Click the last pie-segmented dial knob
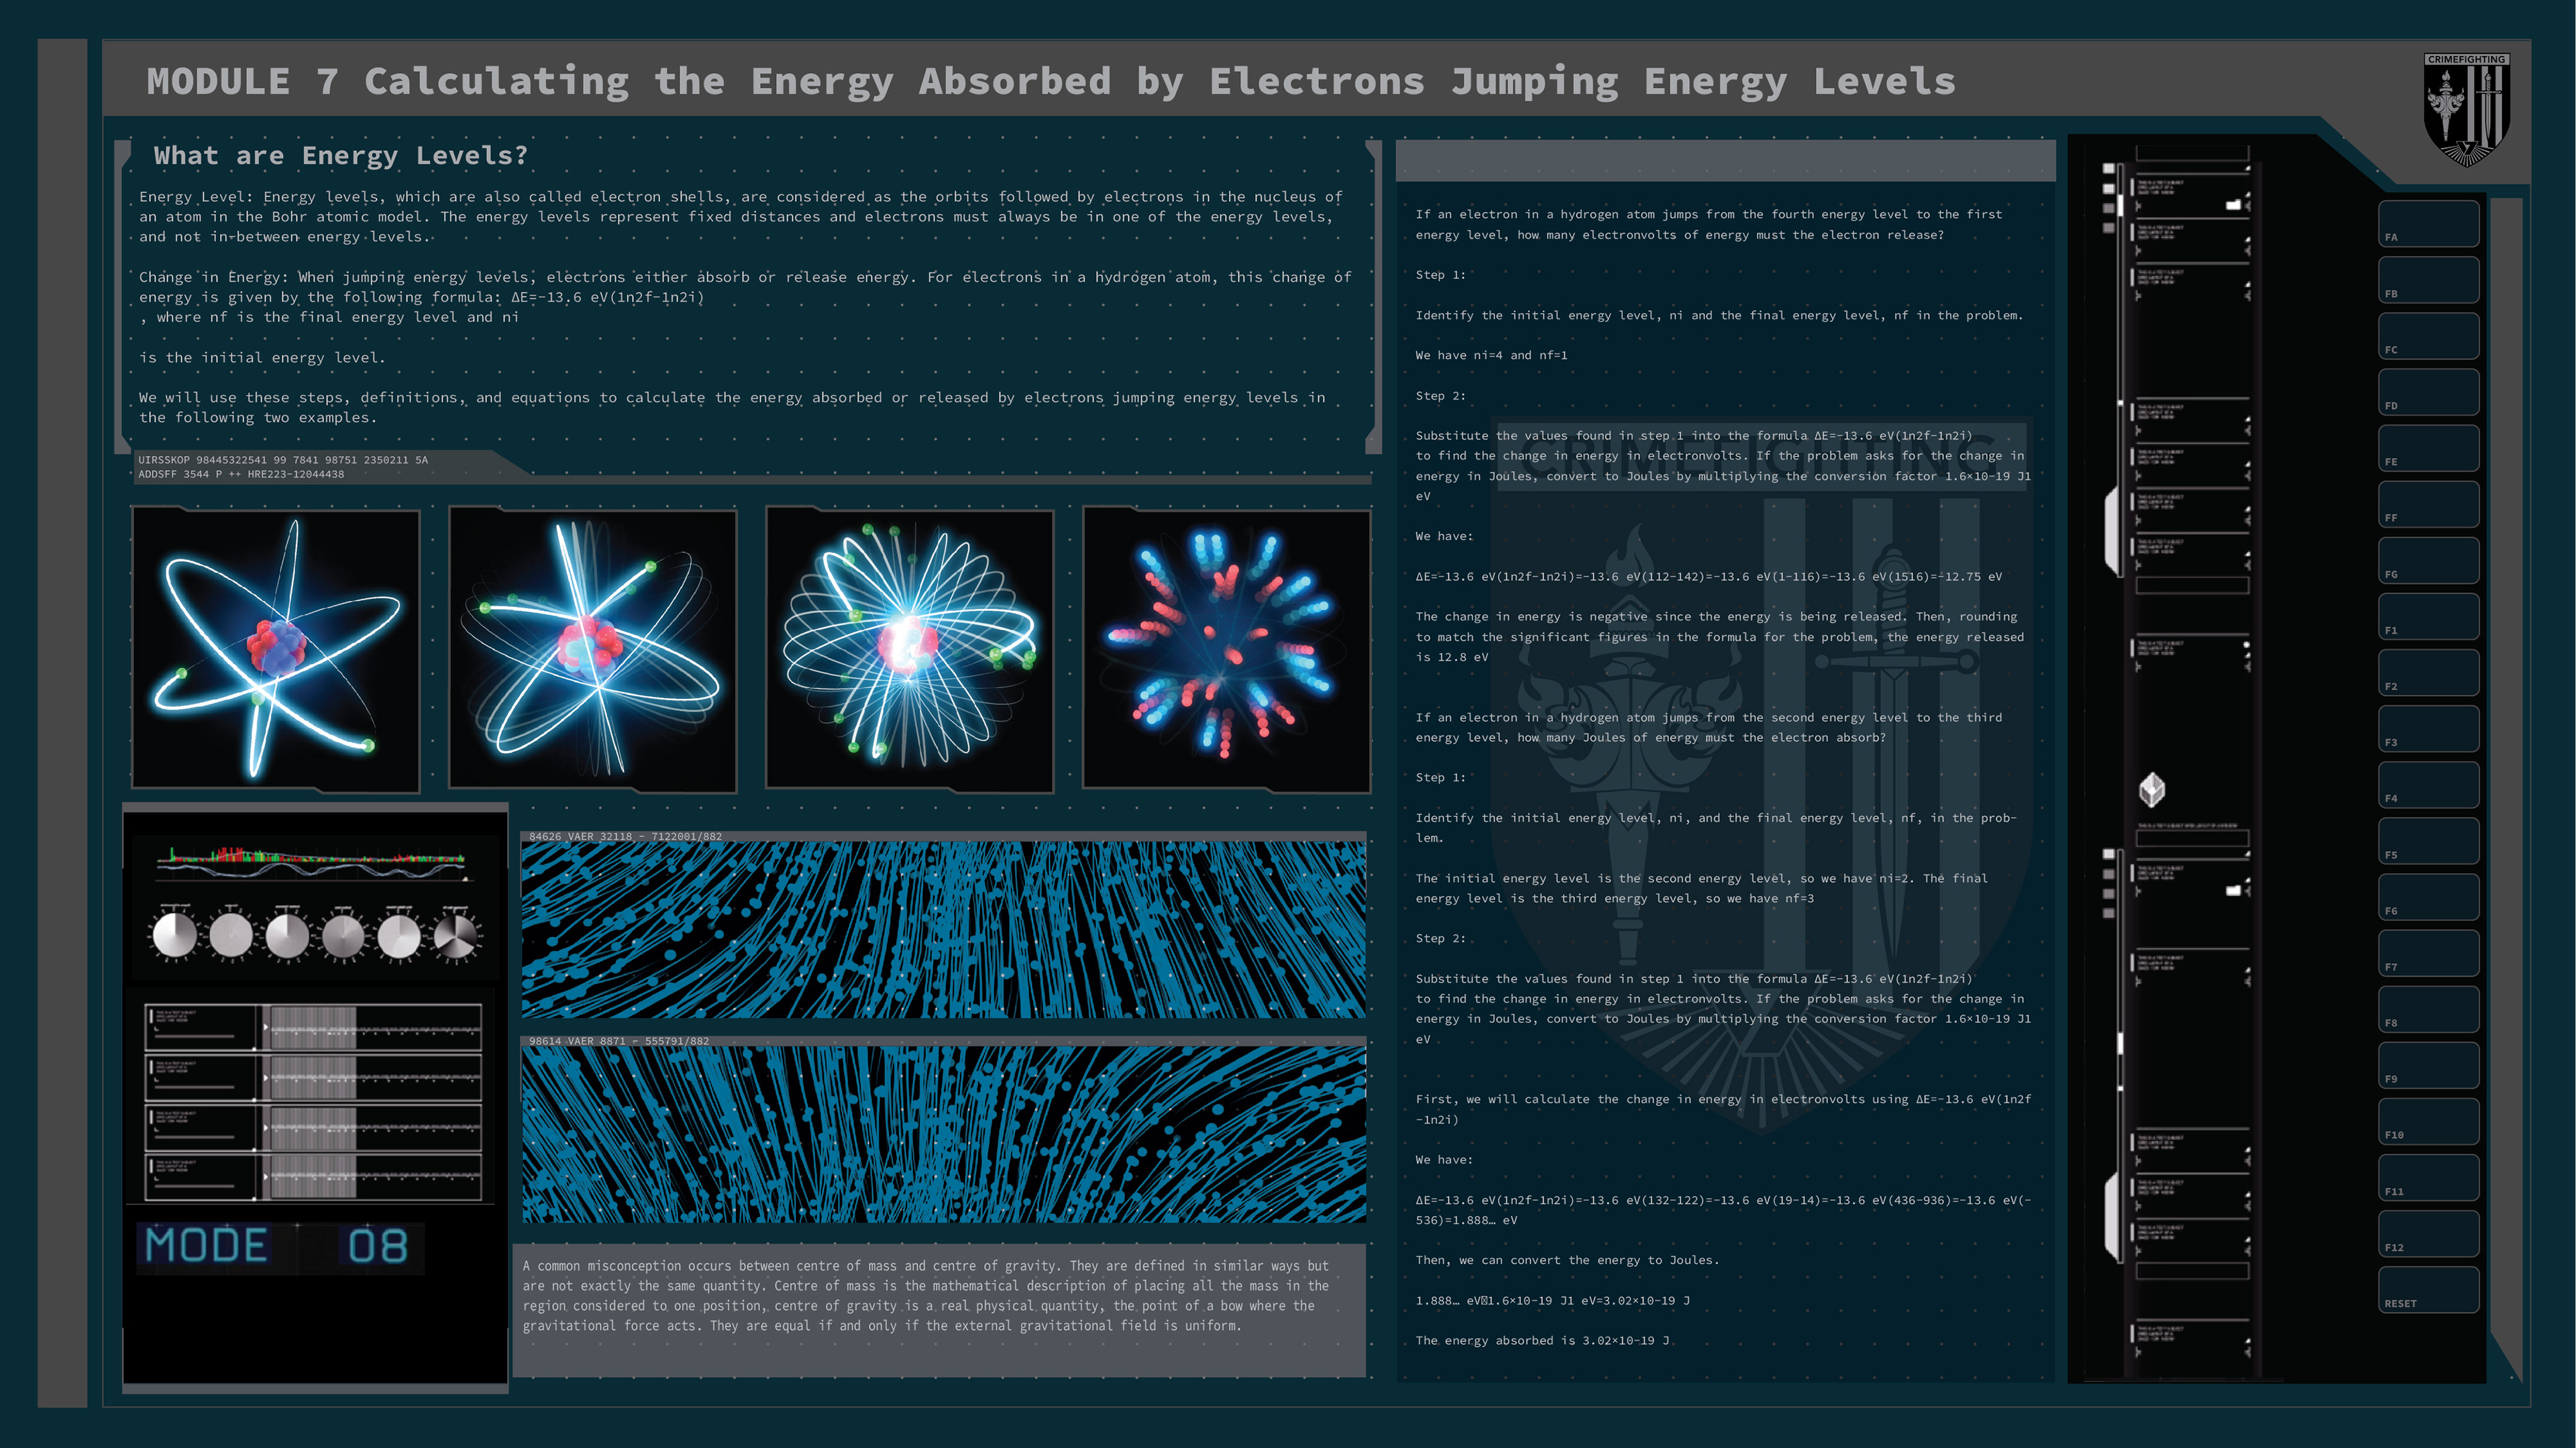Image resolution: width=2576 pixels, height=1448 pixels. point(456,937)
